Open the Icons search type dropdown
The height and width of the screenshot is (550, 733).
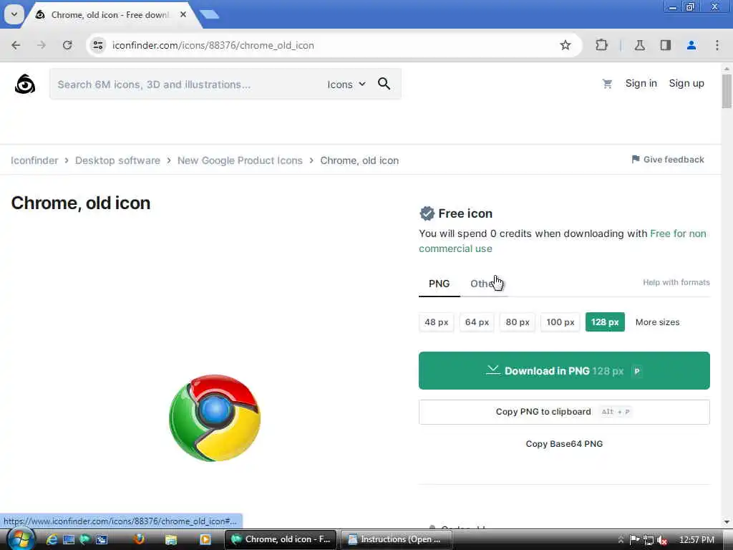tap(346, 85)
